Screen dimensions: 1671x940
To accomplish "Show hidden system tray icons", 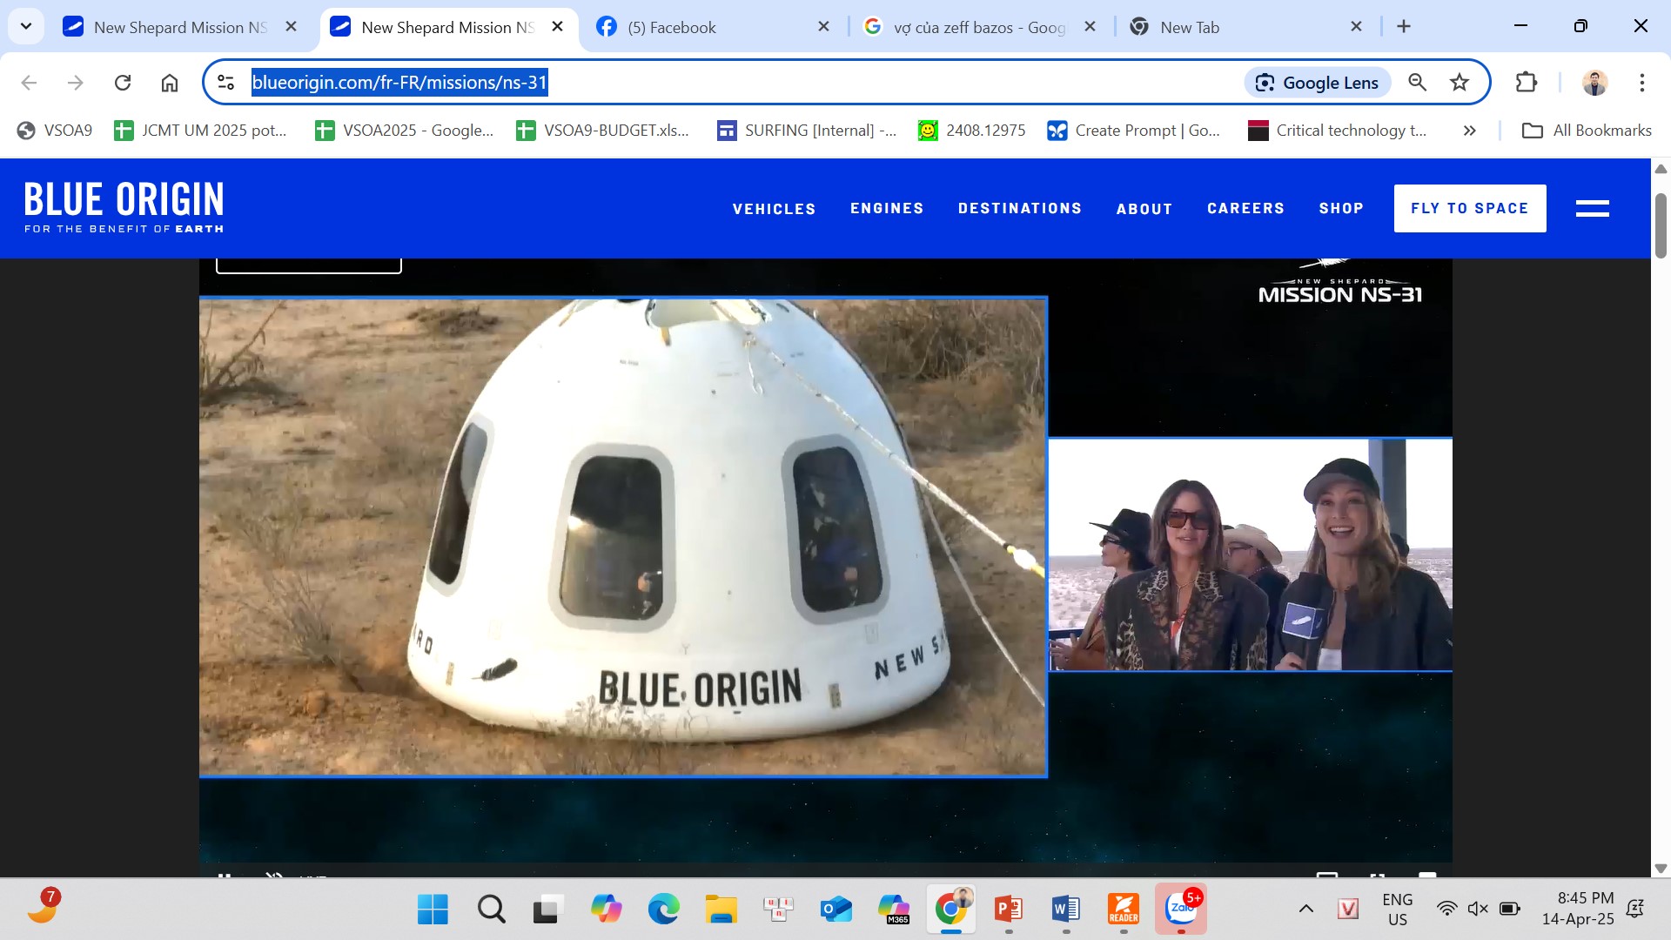I will (1305, 910).
